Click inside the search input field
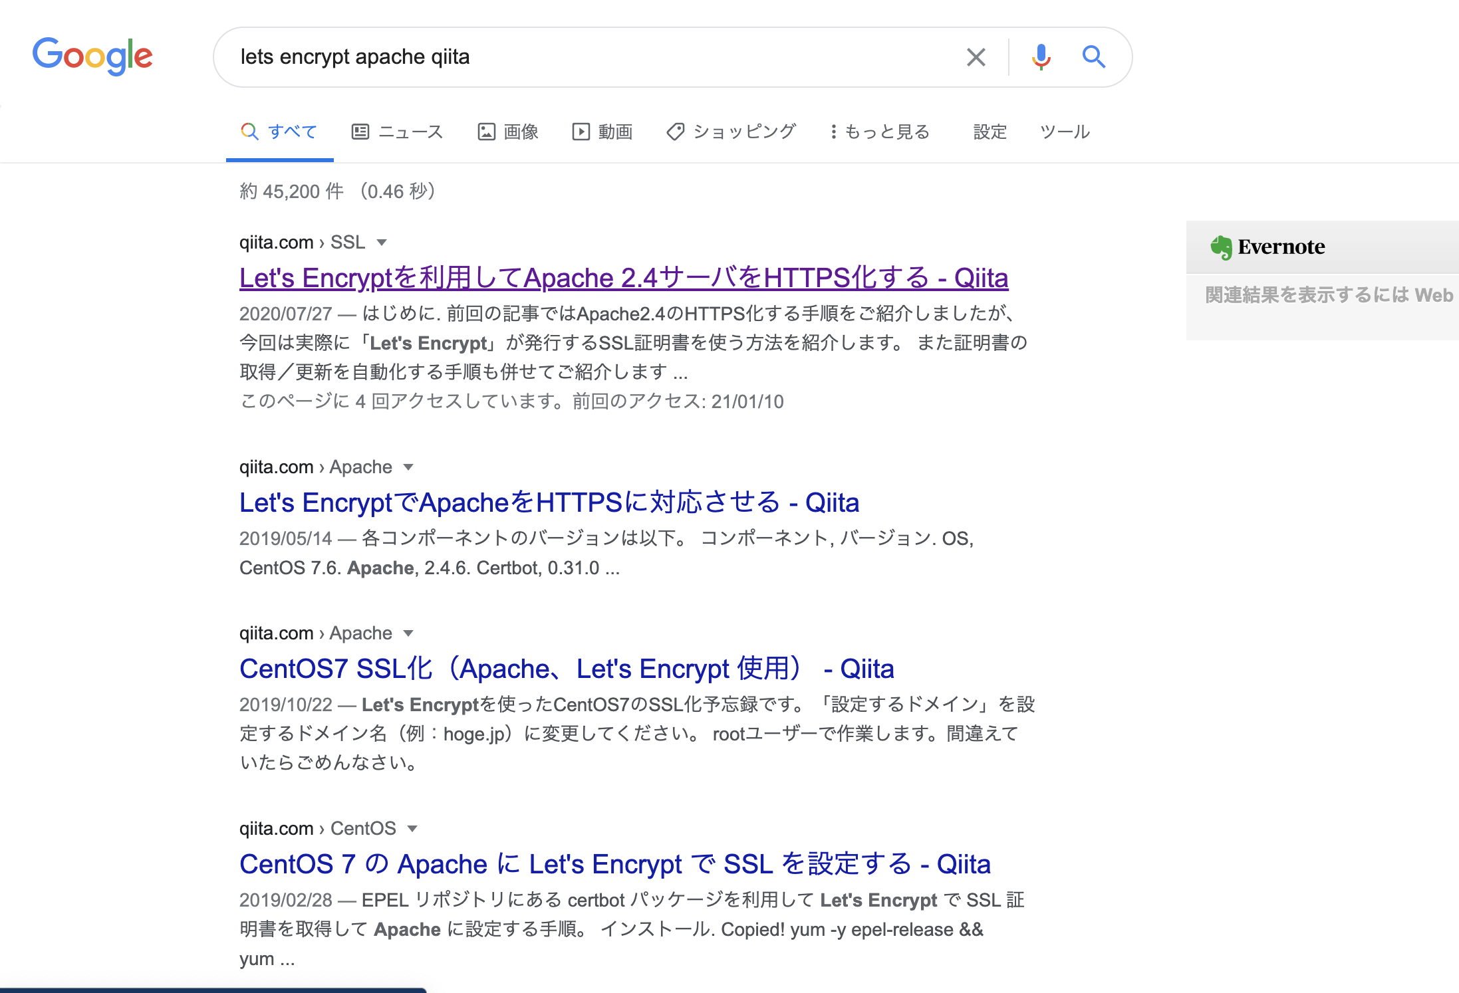1459x993 pixels. (598, 57)
